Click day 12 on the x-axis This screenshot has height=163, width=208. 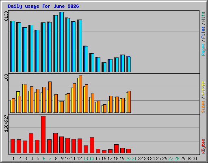pos(79,159)
